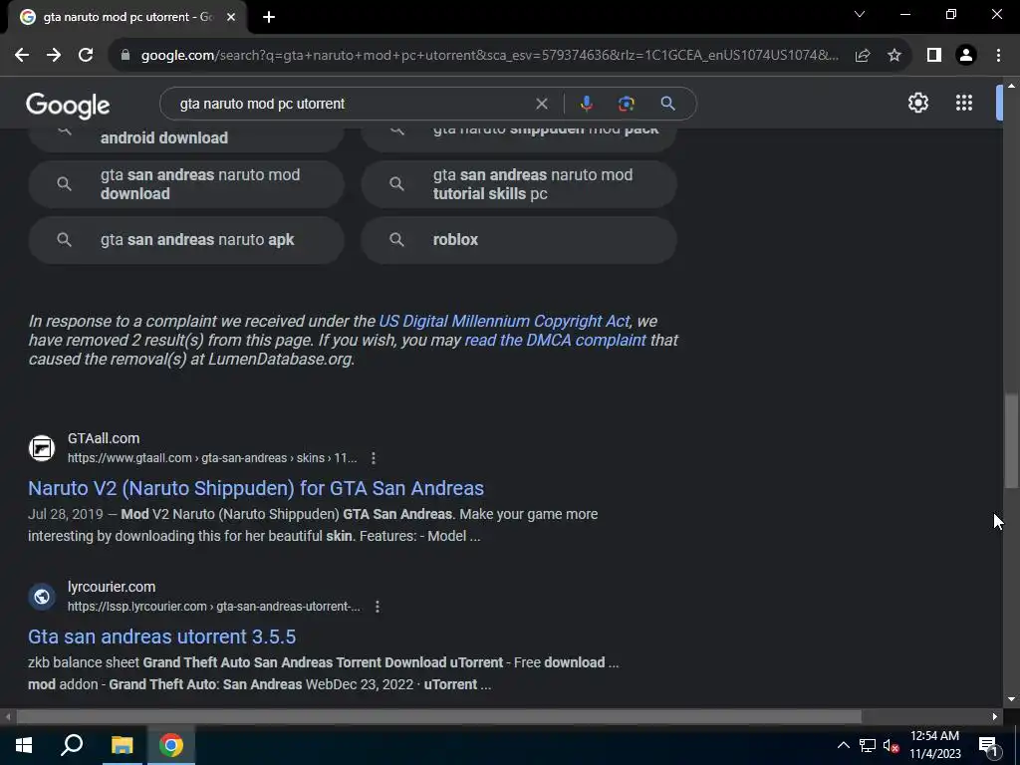This screenshot has height=765, width=1020.
Task: Submit search with magnifier button
Action: pyautogui.click(x=667, y=104)
